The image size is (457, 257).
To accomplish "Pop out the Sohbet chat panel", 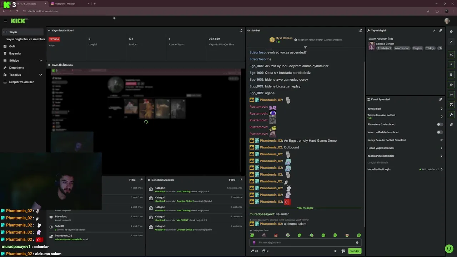I will click(361, 30).
